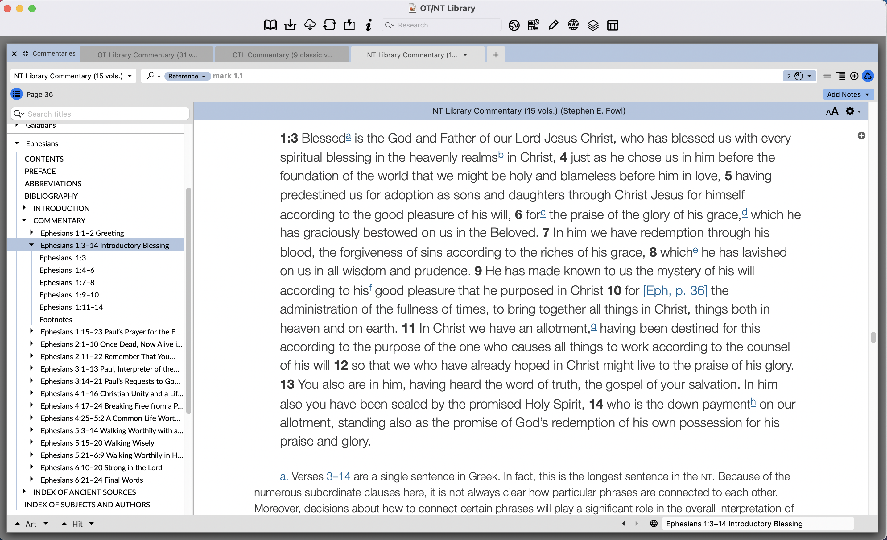Open the info panel from the toolbar
Screen dimensions: 887x540
coord(368,25)
